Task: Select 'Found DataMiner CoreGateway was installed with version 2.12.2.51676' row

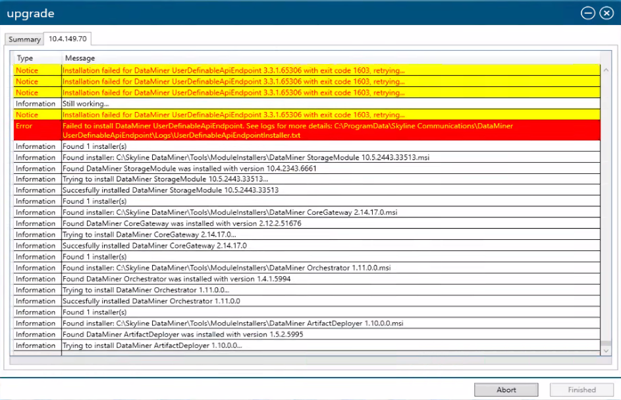Action: pos(307,223)
